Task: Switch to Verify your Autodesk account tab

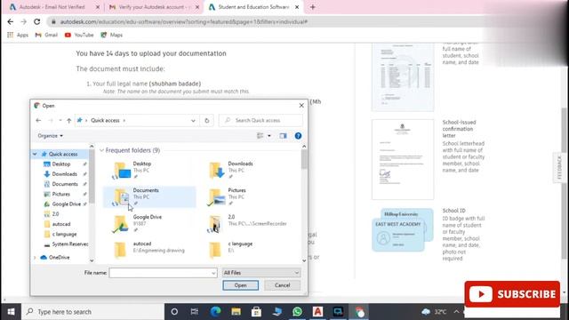Action: click(x=154, y=7)
